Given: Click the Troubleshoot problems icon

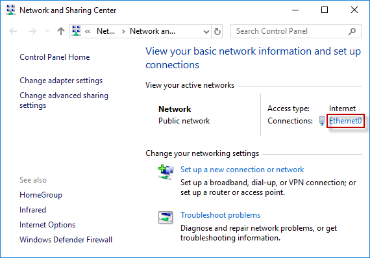Looking at the screenshot, I should 166,217.
